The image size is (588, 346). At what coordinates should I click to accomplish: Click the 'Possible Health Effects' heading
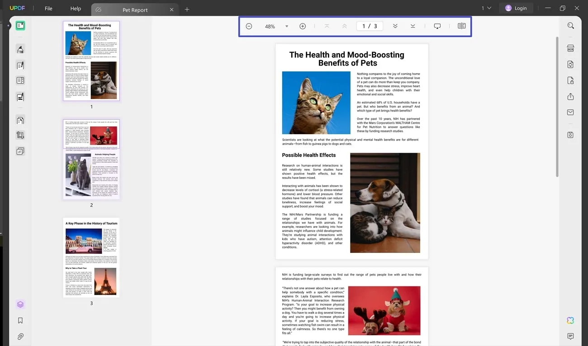[x=309, y=155]
